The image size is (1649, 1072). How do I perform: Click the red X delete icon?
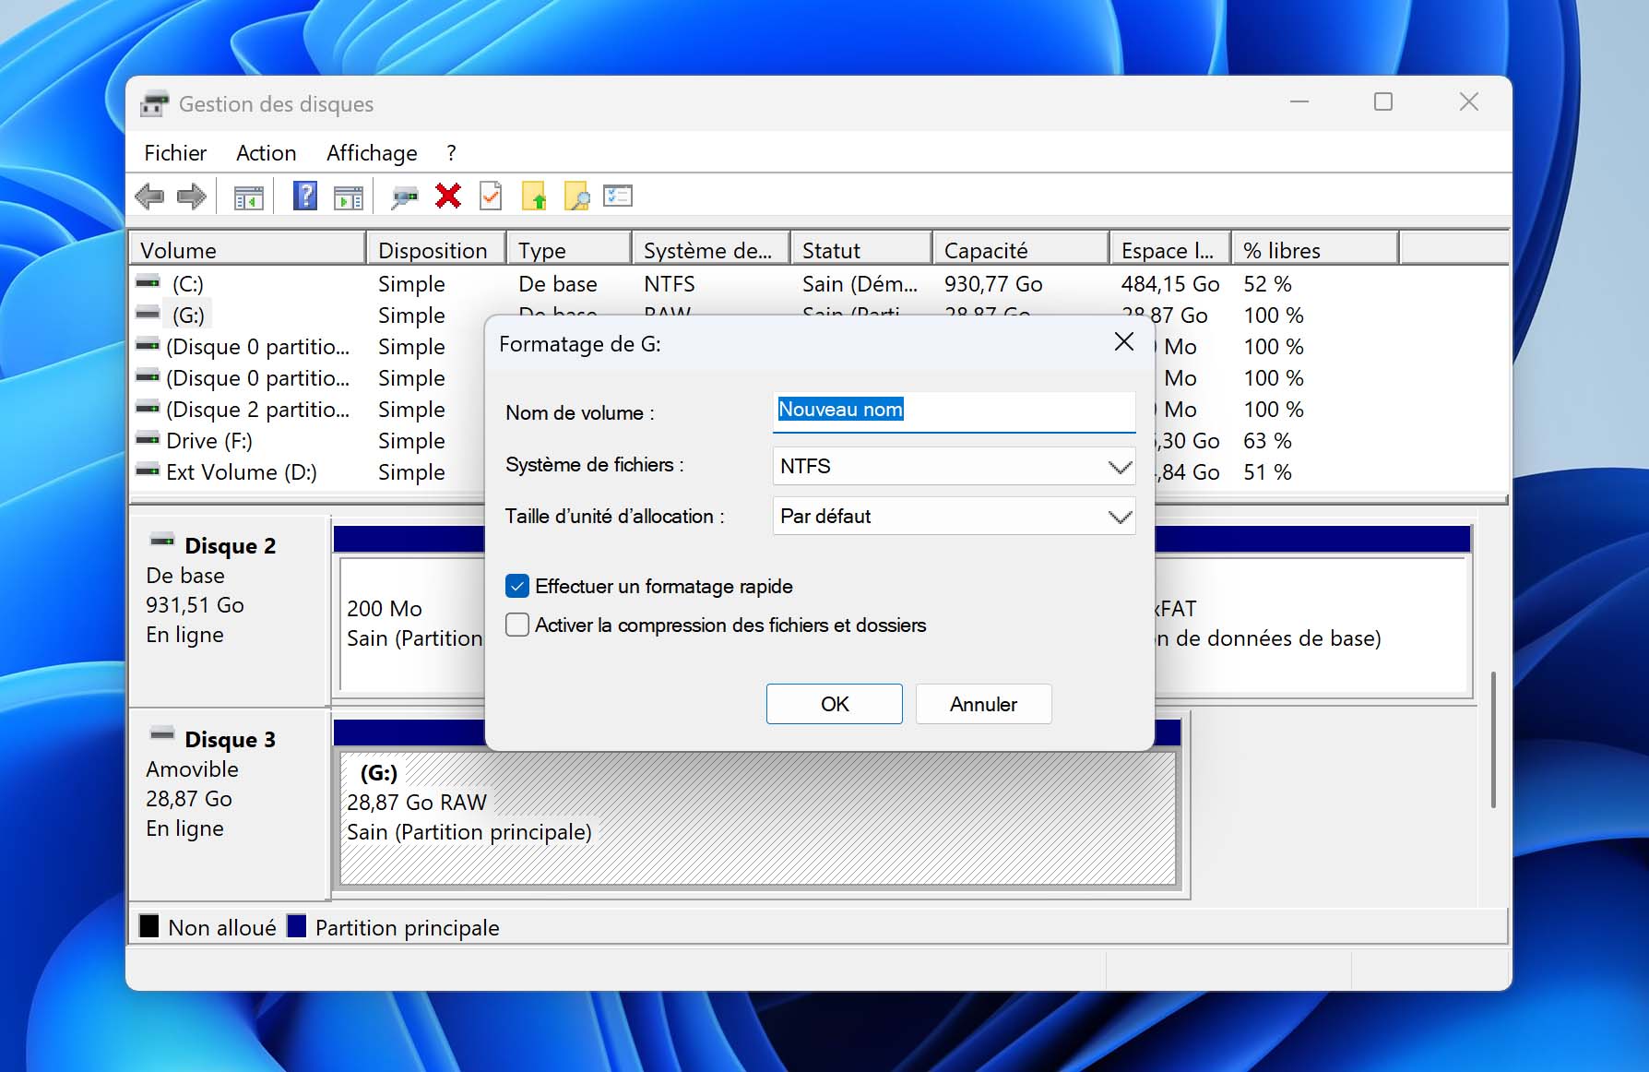click(x=448, y=197)
